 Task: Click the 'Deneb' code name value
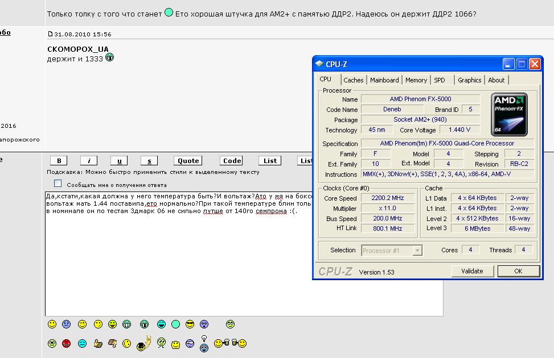click(x=392, y=109)
